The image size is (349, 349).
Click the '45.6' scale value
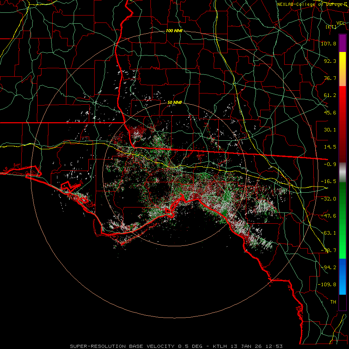330,112
